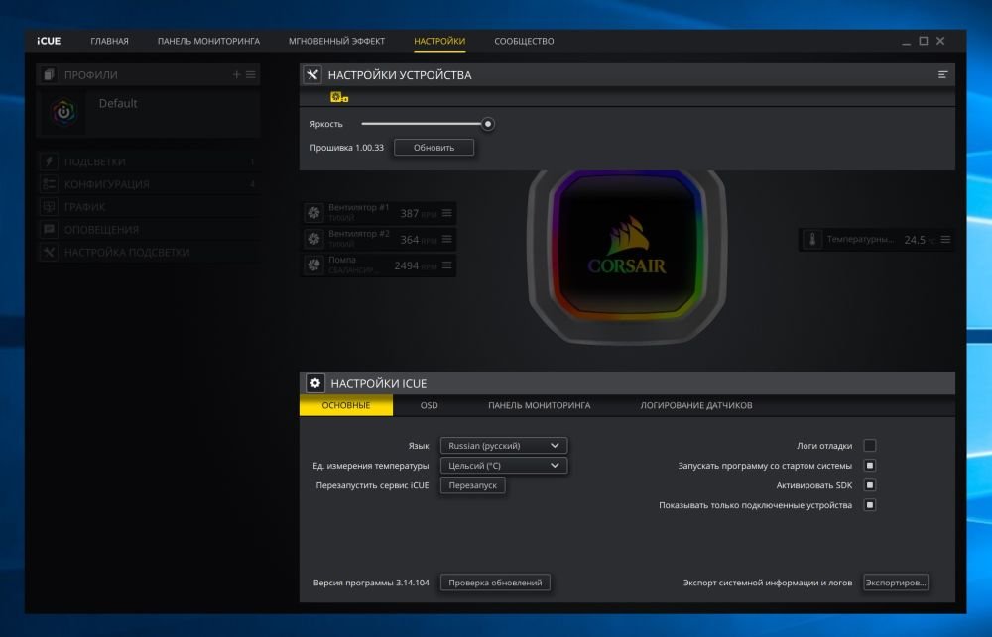
Task: Open the temperature sensor menu icon
Action: (945, 240)
